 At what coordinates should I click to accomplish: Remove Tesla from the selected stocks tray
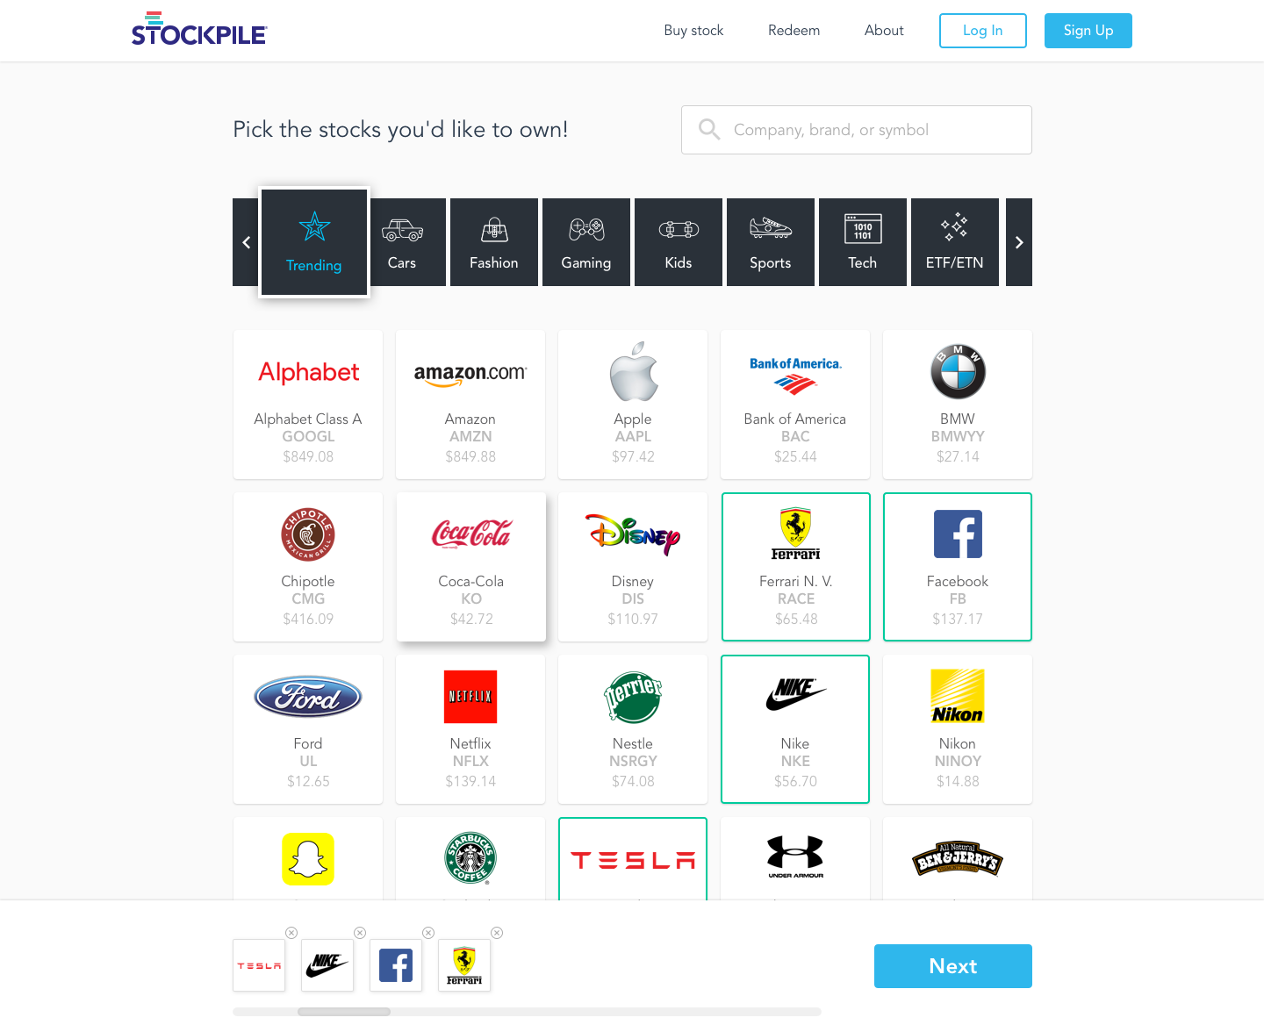(x=291, y=933)
